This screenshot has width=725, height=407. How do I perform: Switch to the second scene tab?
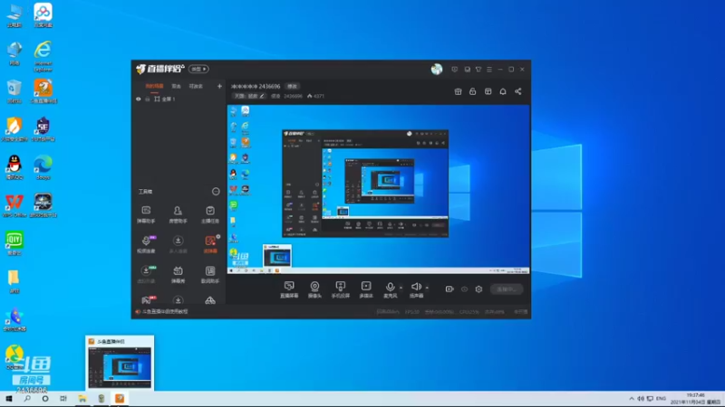pyautogui.click(x=176, y=86)
